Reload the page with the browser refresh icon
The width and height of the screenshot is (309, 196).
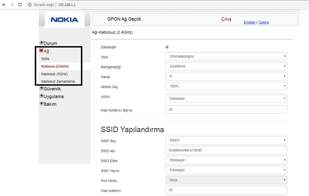20,4
